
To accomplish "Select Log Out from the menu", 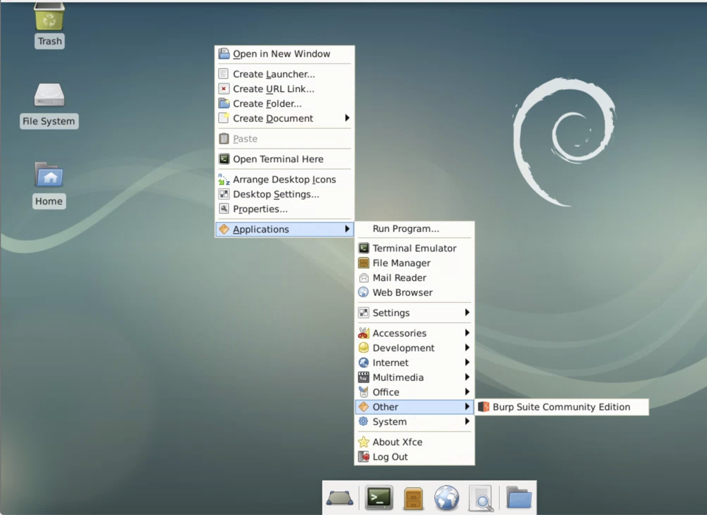I will (390, 457).
